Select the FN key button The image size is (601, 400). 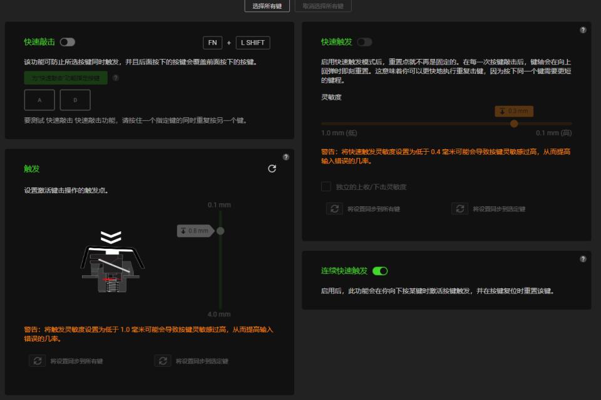pos(213,43)
